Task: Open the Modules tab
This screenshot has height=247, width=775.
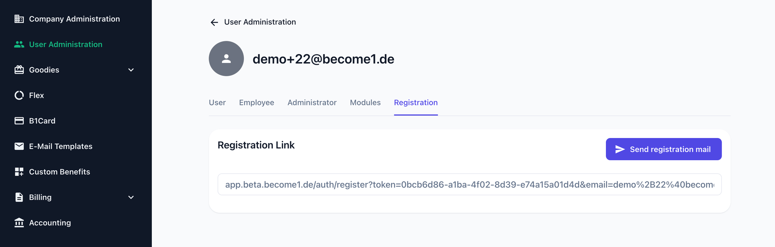Action: (365, 103)
